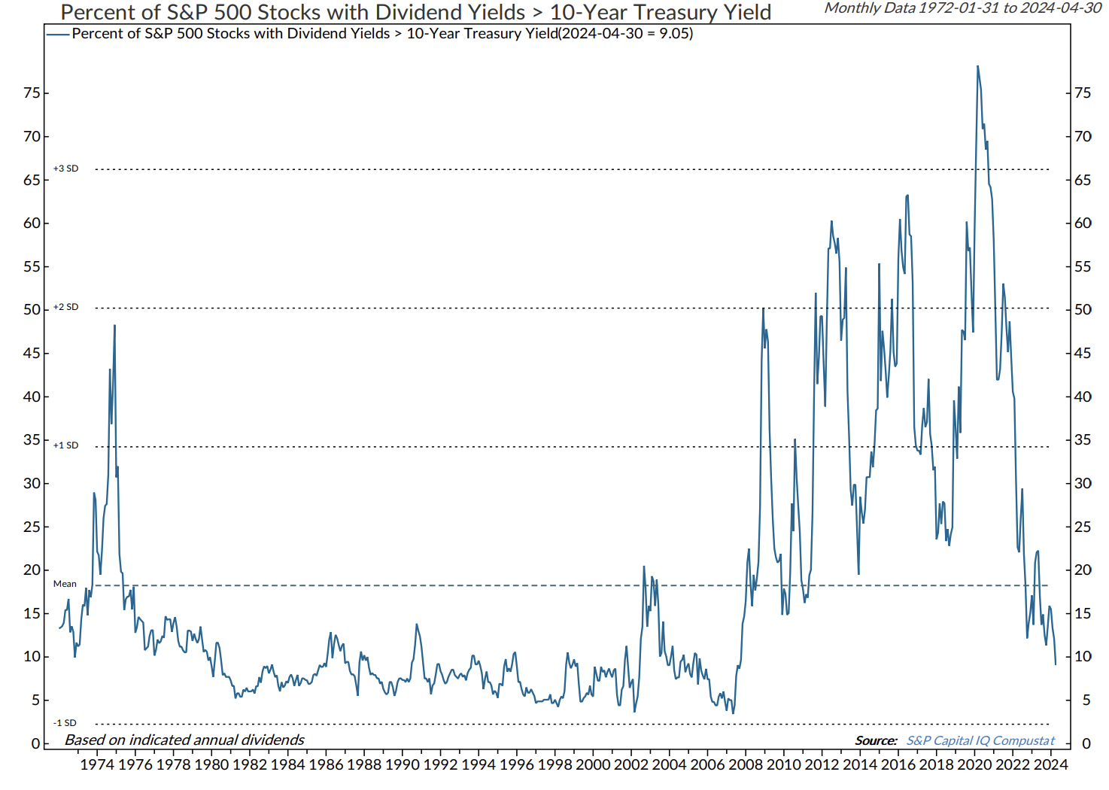Pick the 2012 year tick label
This screenshot has height=790, width=1109.
(822, 764)
